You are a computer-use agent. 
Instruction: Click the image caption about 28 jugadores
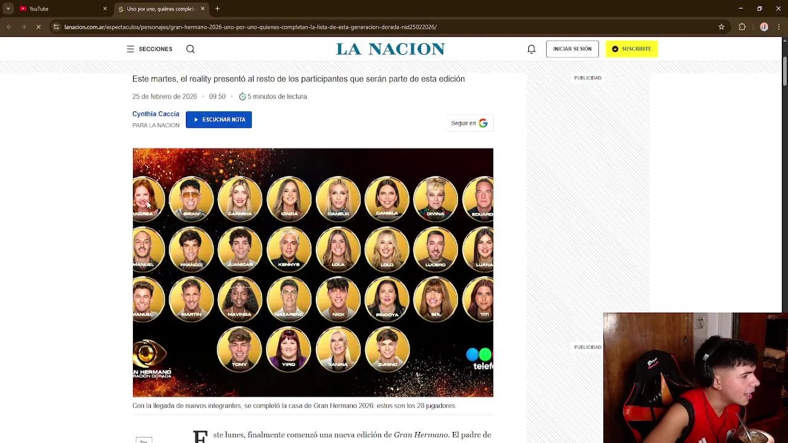click(x=294, y=406)
